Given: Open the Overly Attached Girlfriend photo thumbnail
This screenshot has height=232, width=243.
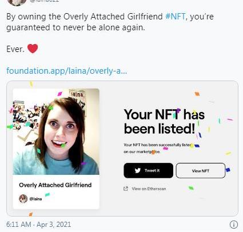Looking at the screenshot, I should click(x=56, y=131).
